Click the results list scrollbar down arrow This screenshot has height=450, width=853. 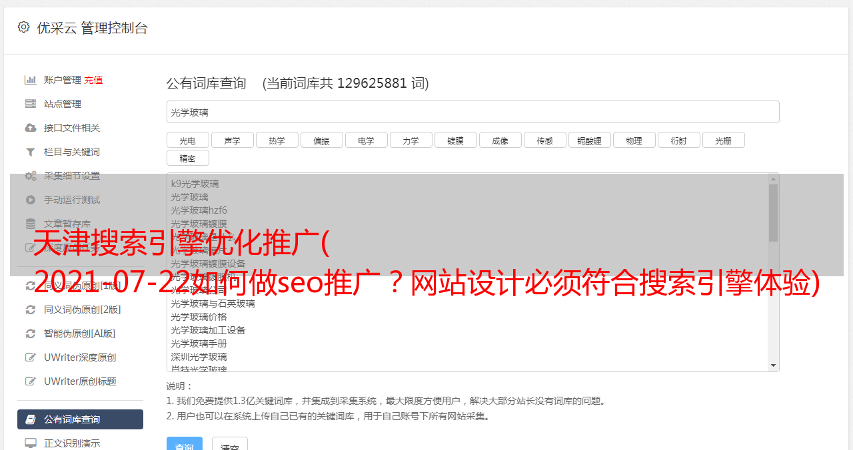tap(774, 365)
